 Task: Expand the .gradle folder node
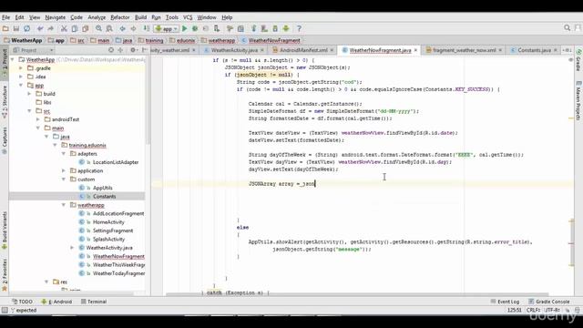[x=21, y=68]
